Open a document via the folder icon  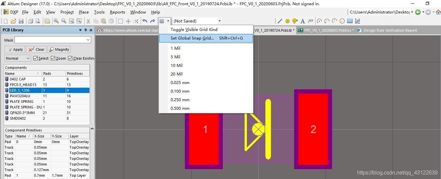(x=14, y=21)
